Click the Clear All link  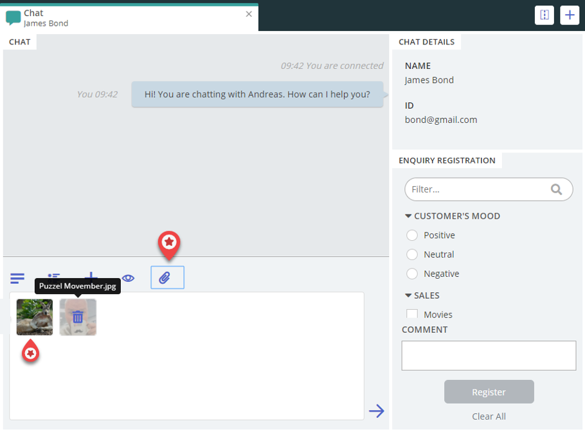(489, 417)
